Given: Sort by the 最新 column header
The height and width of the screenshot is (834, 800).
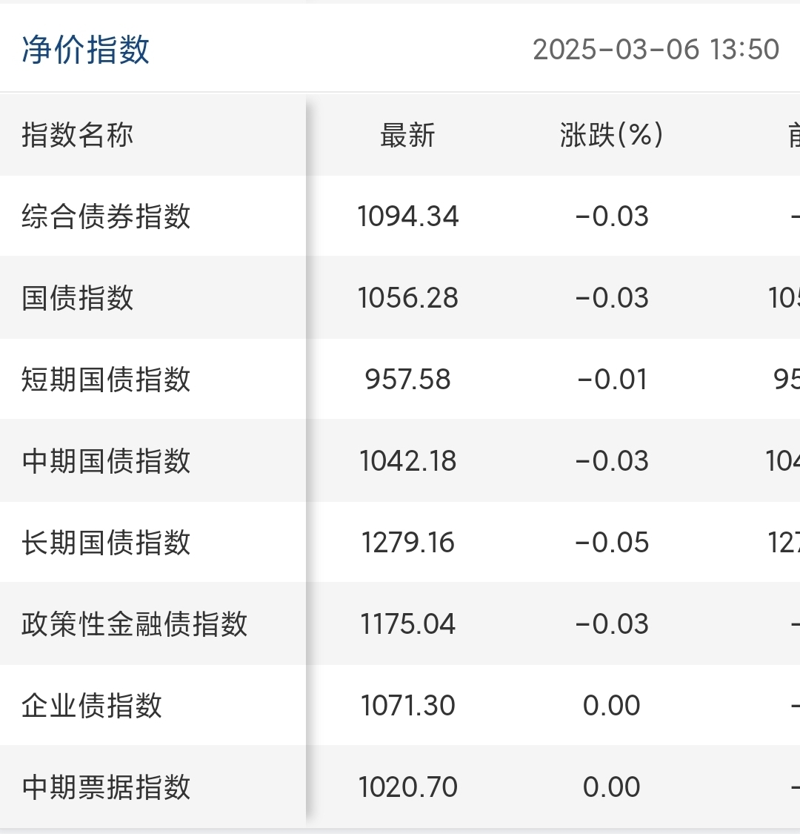Looking at the screenshot, I should pyautogui.click(x=407, y=136).
